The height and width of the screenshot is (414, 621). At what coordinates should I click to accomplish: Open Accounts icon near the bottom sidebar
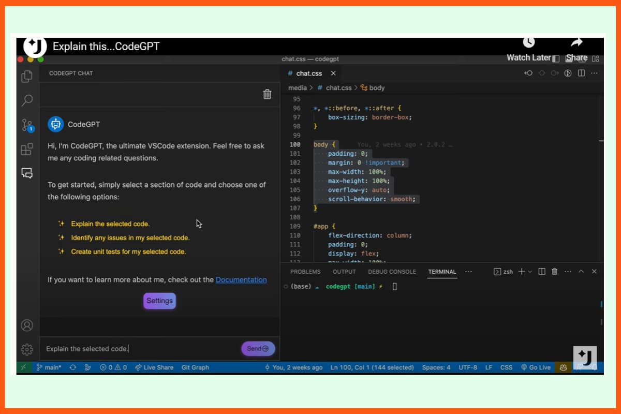click(27, 325)
